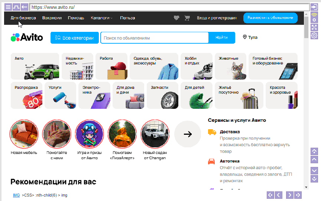Open the Услуги category card
The width and height of the screenshot is (321, 201).
pyautogui.click(x=61, y=95)
